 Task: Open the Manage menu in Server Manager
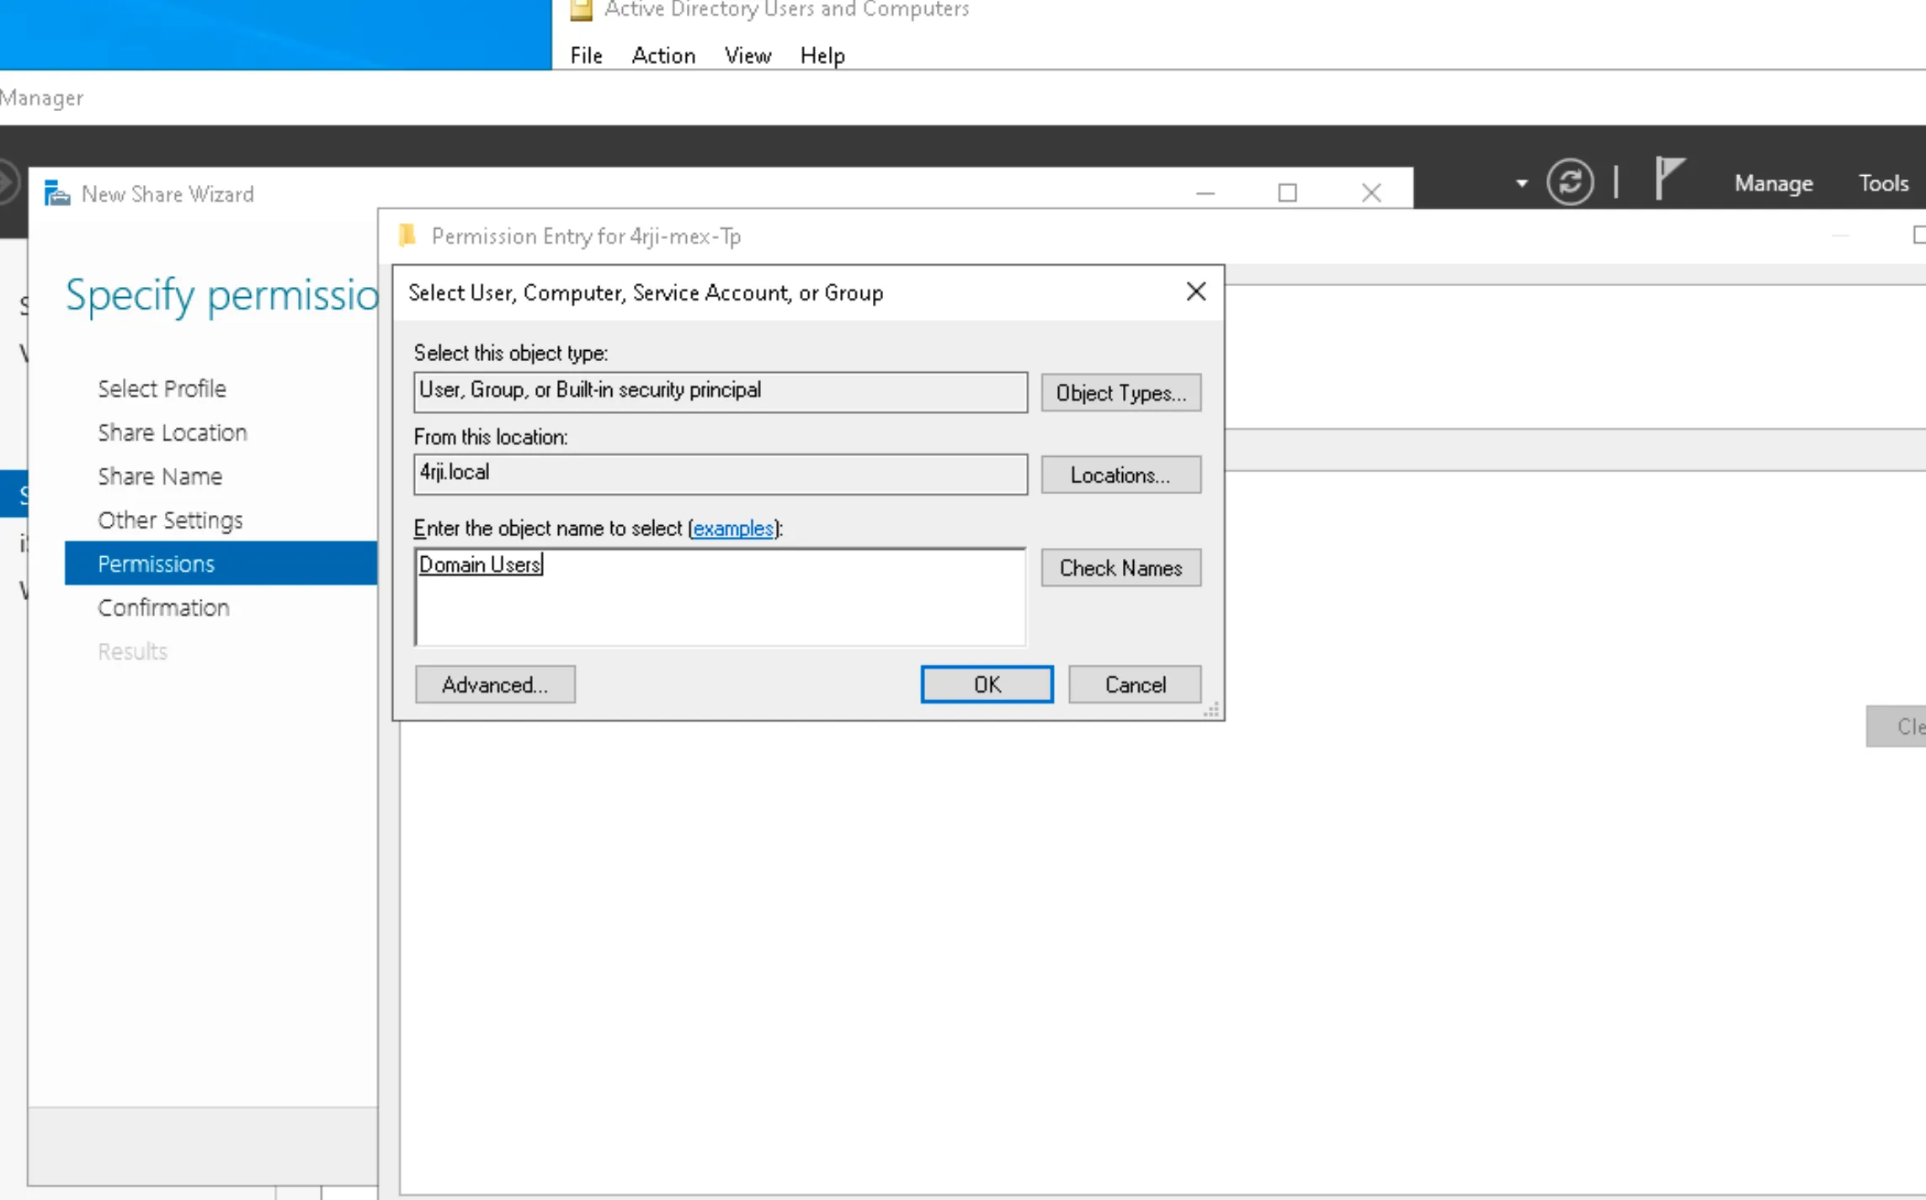point(1773,183)
